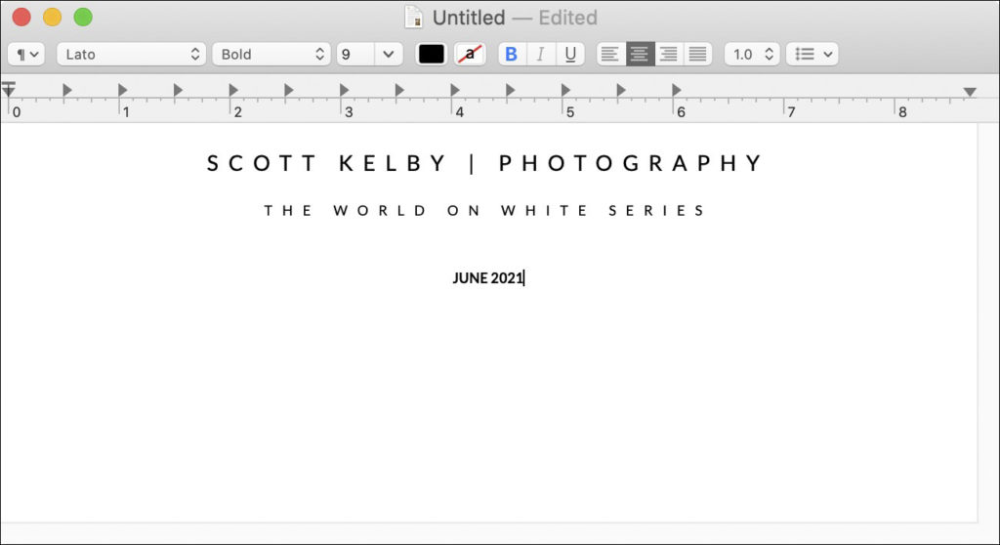1000x545 pixels.
Task: Align text to the right
Action: [x=668, y=55]
